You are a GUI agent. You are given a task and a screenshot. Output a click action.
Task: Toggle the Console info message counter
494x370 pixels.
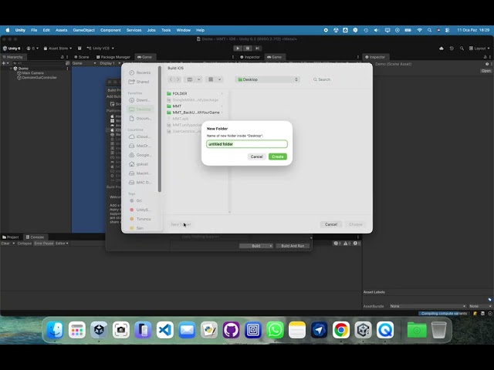point(337,244)
